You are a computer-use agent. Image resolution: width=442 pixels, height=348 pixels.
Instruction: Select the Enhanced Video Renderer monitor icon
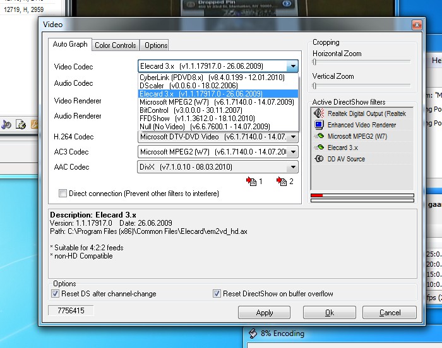pyautogui.click(x=319, y=124)
